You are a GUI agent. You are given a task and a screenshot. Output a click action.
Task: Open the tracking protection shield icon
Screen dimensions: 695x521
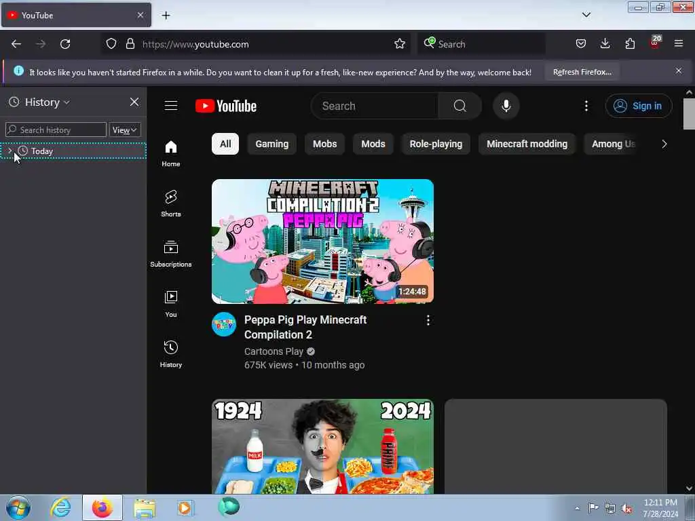pyautogui.click(x=111, y=44)
